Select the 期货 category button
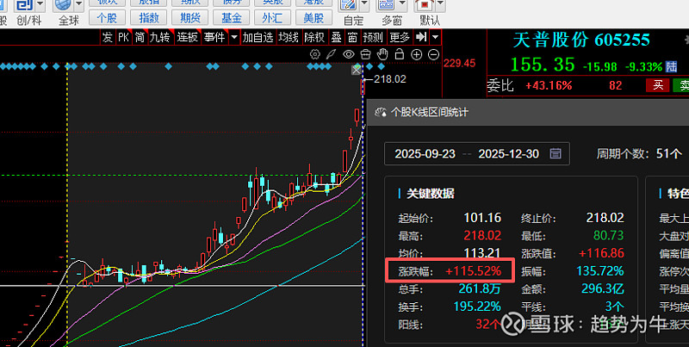This screenshot has width=689, height=347. coord(189,18)
